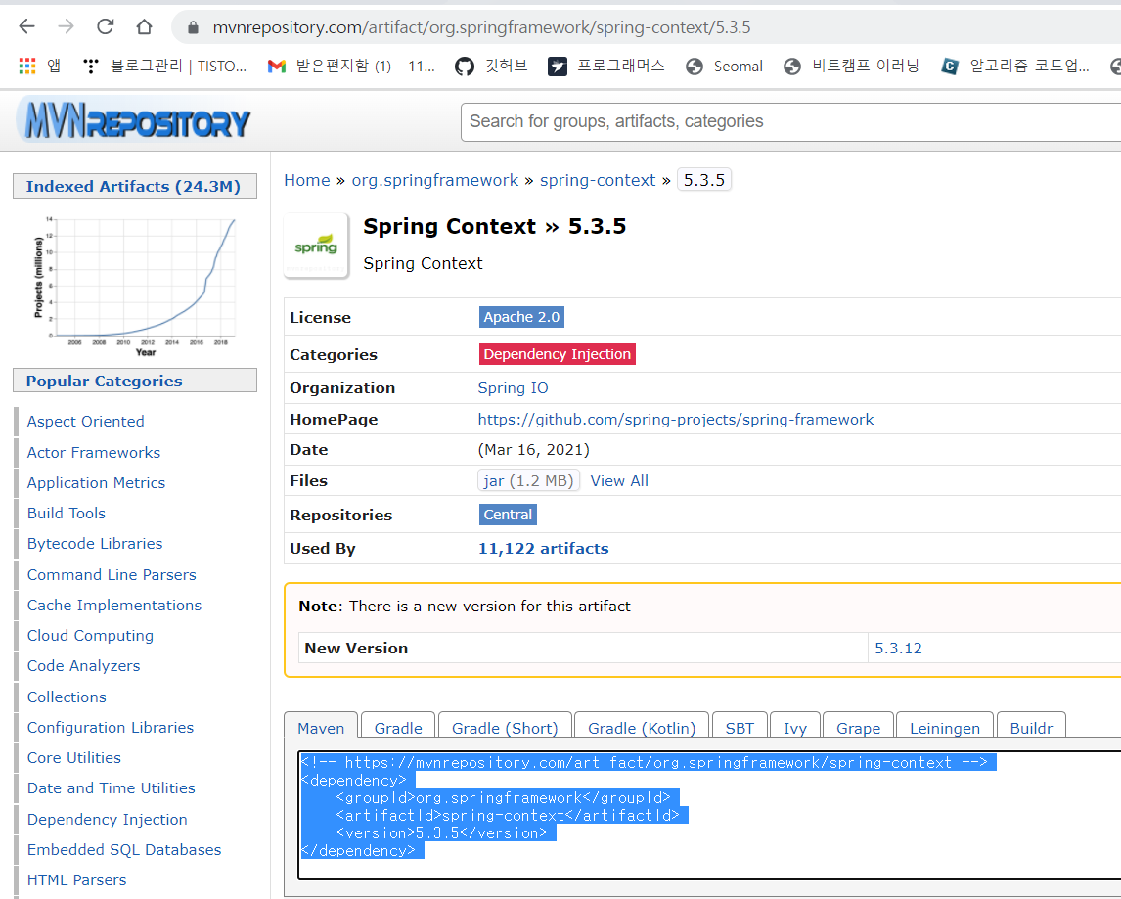Click the 5.3.5 version breadcrumb box
Screen dimensions: 1121x899
coord(704,180)
